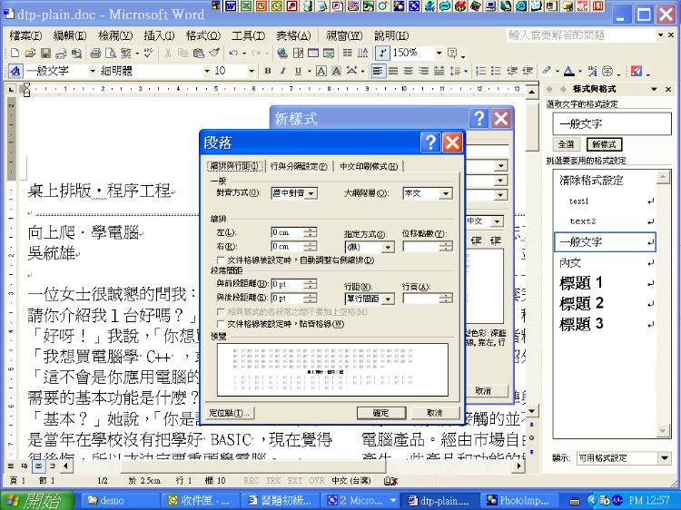Click the New blank document icon
This screenshot has width=681, height=510.
[15, 53]
